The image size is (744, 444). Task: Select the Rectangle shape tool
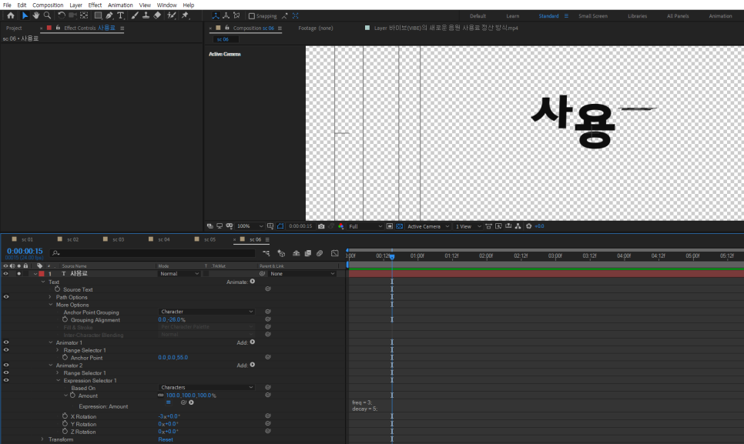click(x=98, y=15)
